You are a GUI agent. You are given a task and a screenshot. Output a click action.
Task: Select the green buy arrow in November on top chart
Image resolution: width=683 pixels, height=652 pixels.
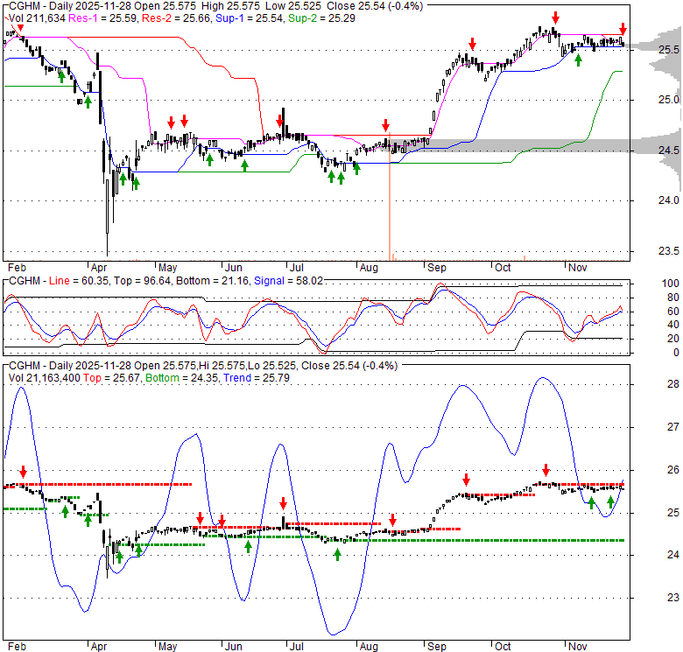[577, 59]
